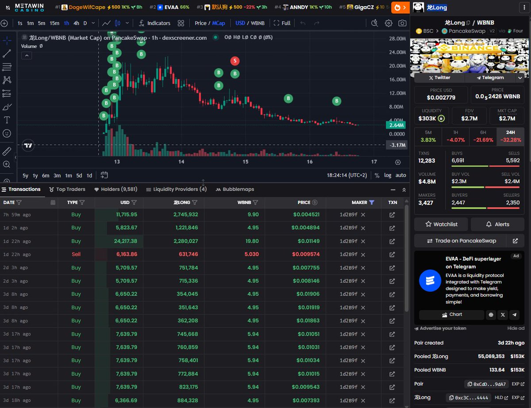This screenshot has height=408, width=531.
Task: Switch chart denomination to WBNB
Action: (x=258, y=23)
